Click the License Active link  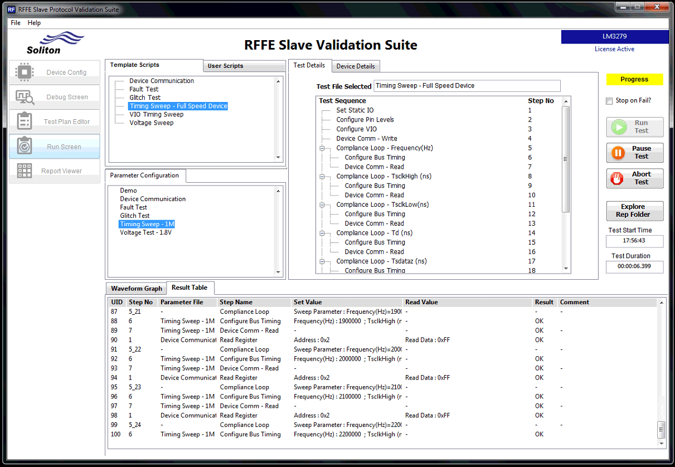[614, 48]
